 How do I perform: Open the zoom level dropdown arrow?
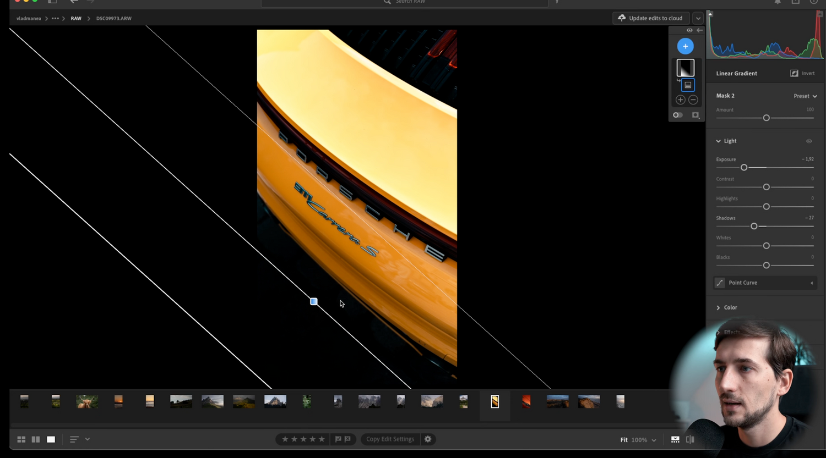click(x=654, y=440)
